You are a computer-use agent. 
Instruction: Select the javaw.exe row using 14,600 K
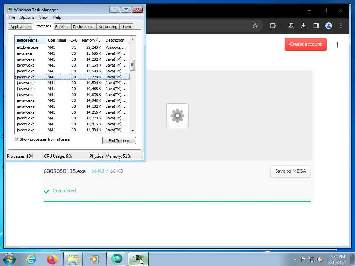tap(72, 71)
